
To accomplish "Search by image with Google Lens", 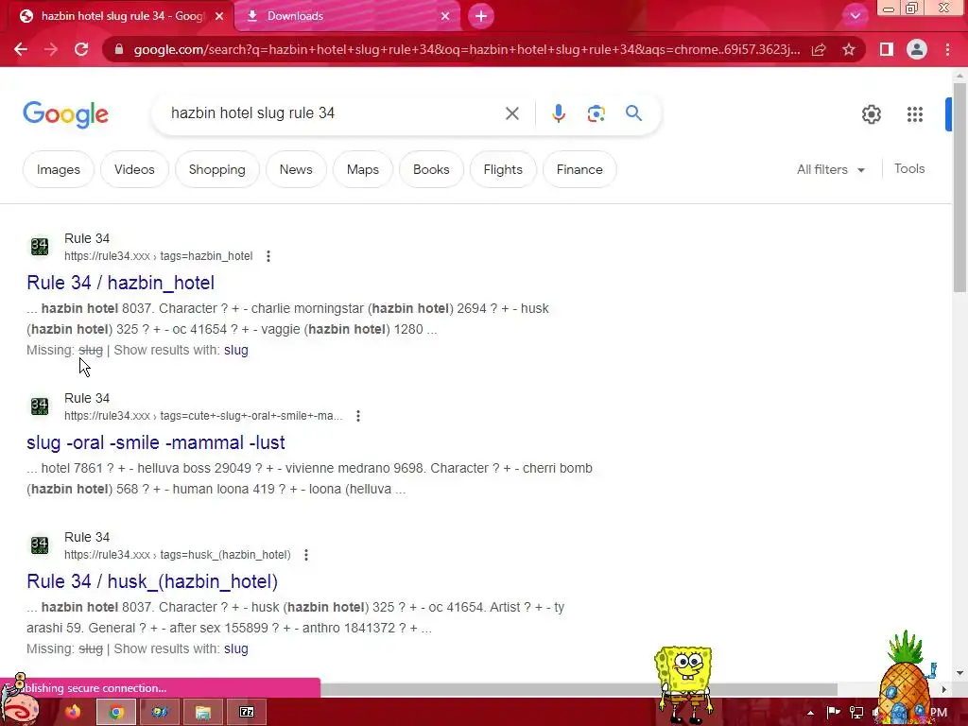I will [x=596, y=113].
